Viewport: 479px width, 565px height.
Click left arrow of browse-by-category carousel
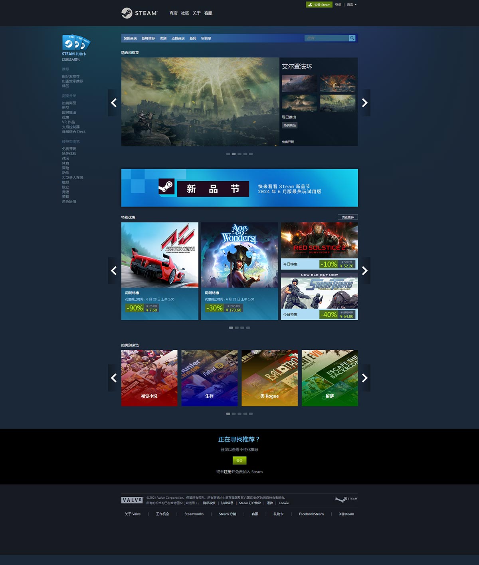point(114,378)
